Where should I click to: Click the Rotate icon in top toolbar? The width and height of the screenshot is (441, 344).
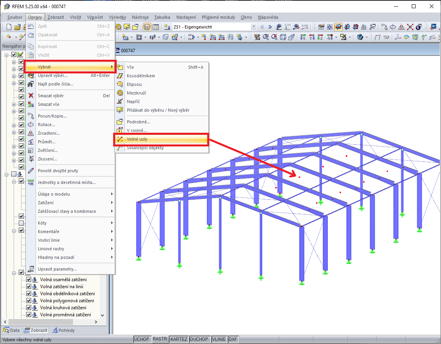coord(393,27)
